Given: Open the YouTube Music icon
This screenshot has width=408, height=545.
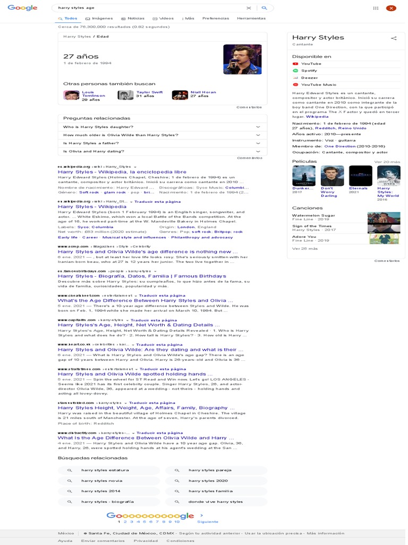Looking at the screenshot, I should 295,85.
